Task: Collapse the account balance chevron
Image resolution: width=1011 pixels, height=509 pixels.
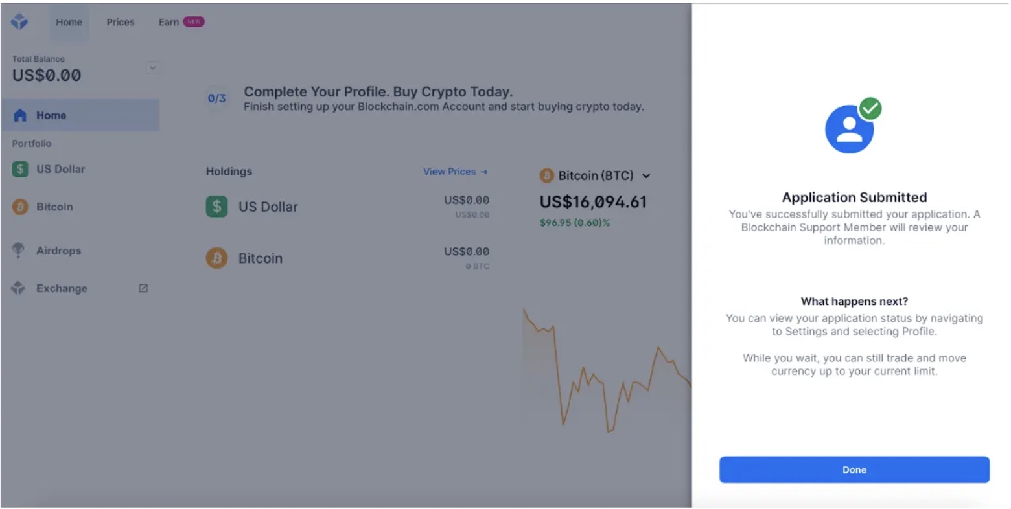Action: point(153,67)
